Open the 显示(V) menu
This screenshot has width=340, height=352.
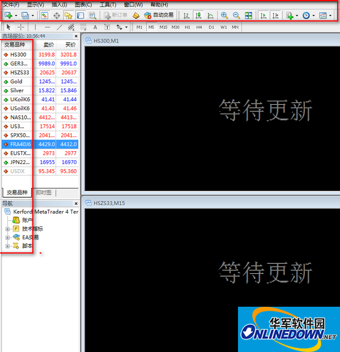pos(35,5)
